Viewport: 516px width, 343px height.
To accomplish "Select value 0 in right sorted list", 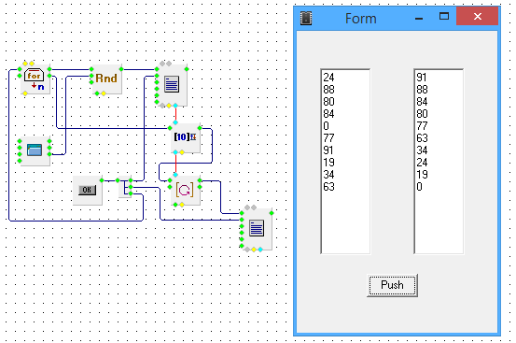I will 419,187.
